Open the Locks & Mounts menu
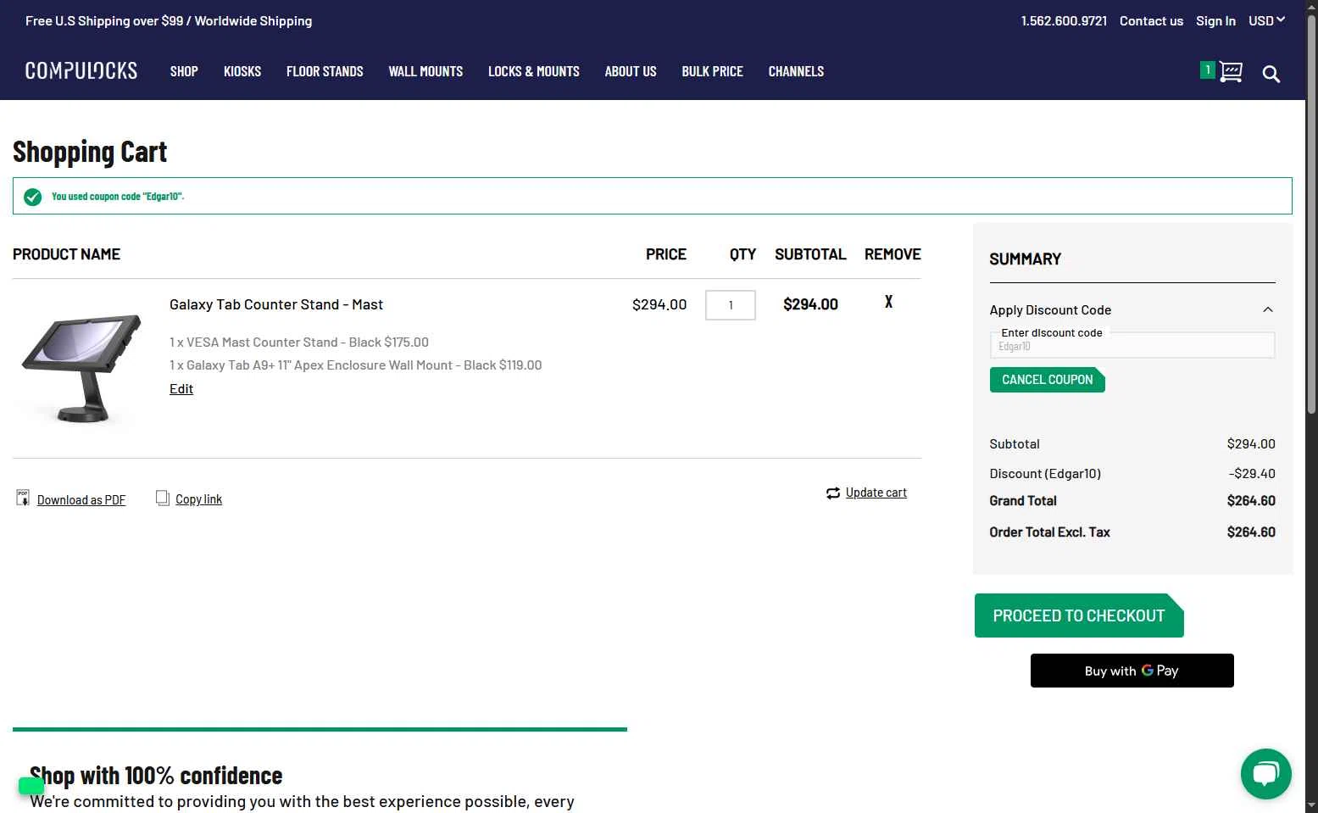The image size is (1318, 813). click(534, 71)
